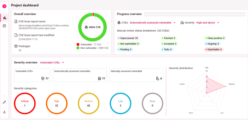Click the 'Project dashboard' title

click(x=25, y=5)
